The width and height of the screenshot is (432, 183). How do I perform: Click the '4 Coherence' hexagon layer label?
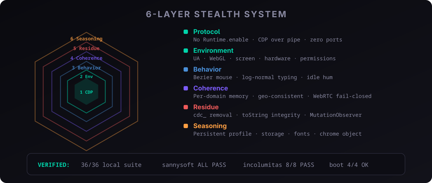(86, 58)
